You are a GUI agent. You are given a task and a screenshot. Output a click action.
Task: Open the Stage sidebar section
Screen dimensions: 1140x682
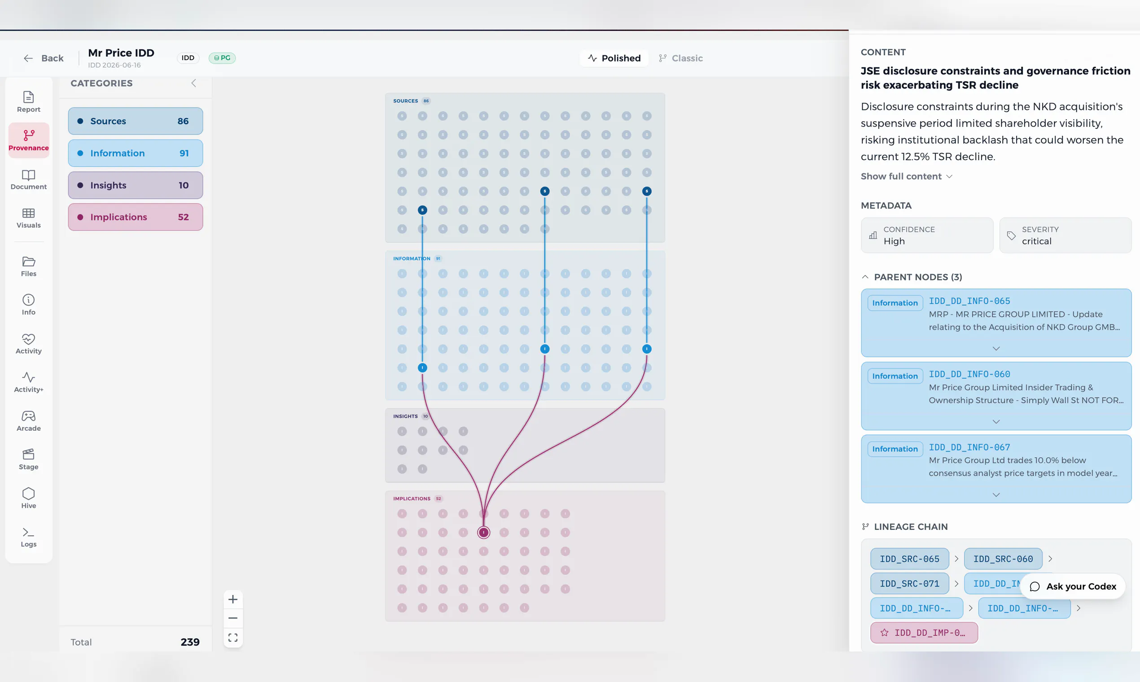29,459
